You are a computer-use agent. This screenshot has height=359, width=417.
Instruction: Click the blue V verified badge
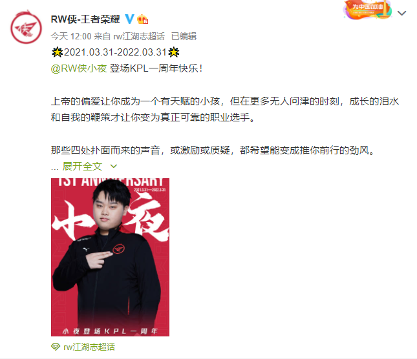click(129, 19)
